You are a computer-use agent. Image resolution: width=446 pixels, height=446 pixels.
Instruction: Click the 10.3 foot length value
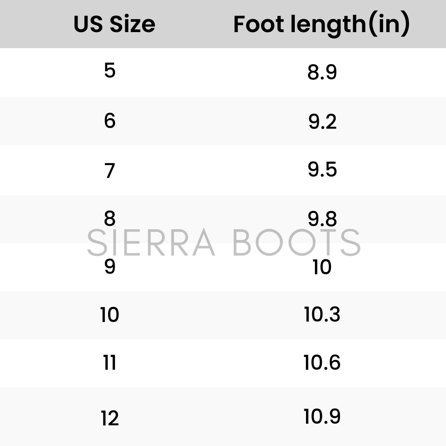tap(322, 314)
